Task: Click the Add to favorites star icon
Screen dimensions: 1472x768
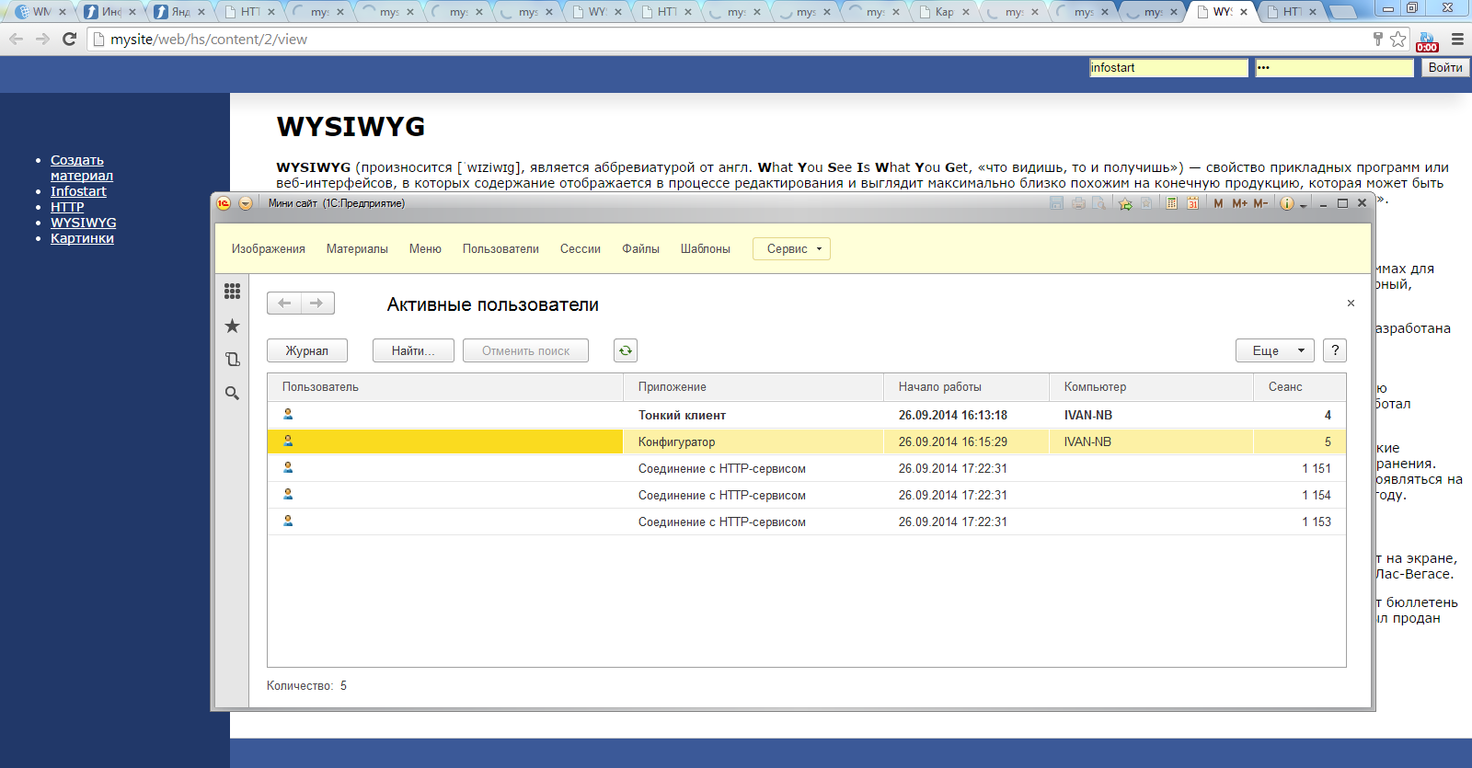Action: (1125, 203)
